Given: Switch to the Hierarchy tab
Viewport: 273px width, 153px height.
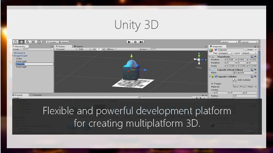Looking at the screenshot, I should click(x=20, y=46).
